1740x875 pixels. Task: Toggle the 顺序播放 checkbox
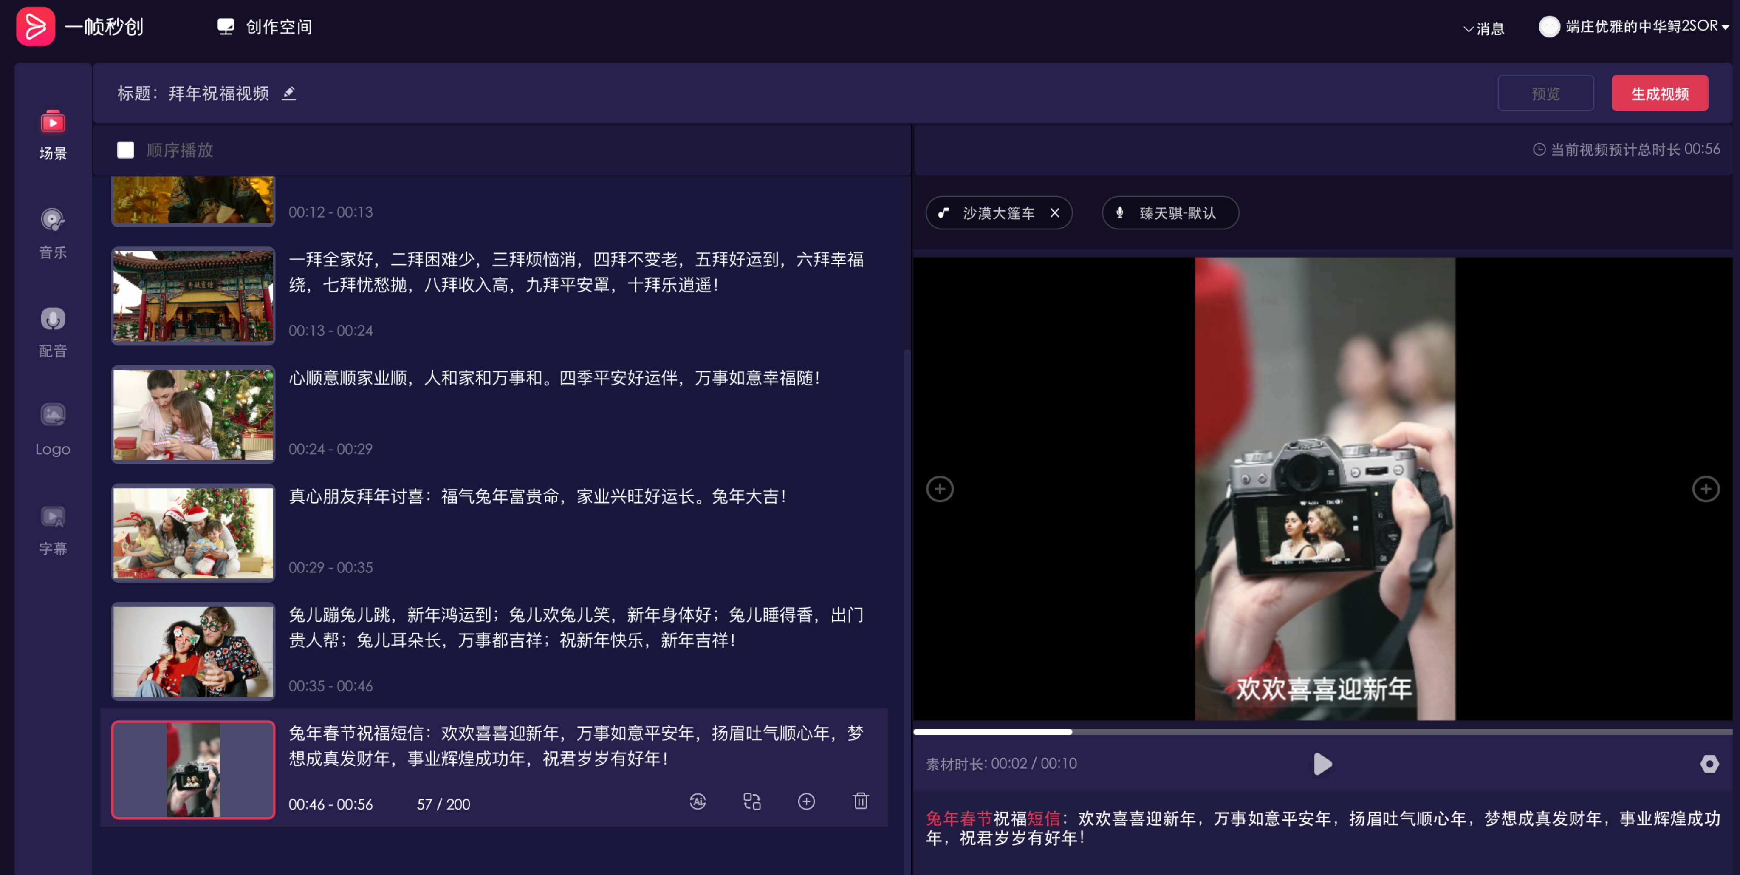click(x=126, y=150)
